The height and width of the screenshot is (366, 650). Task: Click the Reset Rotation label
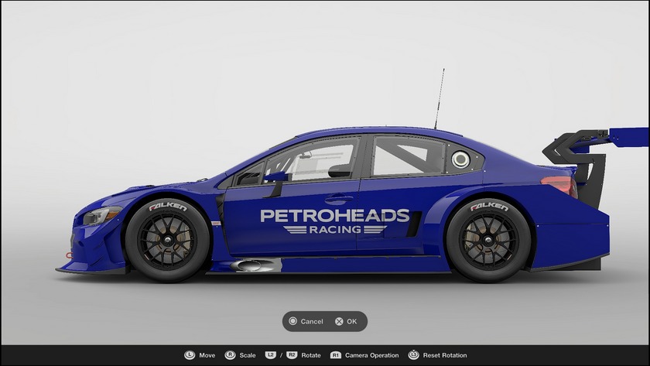pyautogui.click(x=445, y=355)
